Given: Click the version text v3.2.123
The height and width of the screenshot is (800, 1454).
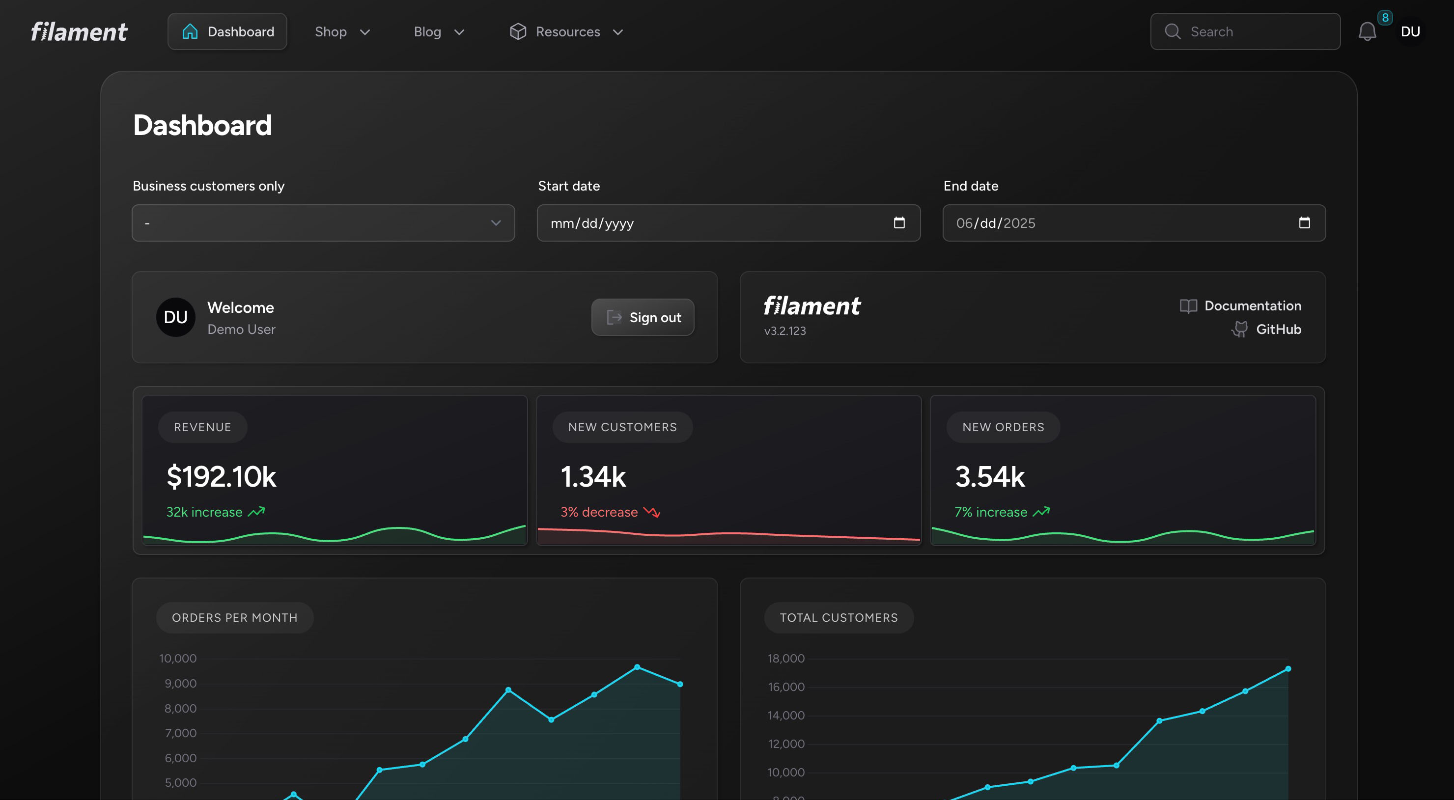Looking at the screenshot, I should tap(785, 331).
